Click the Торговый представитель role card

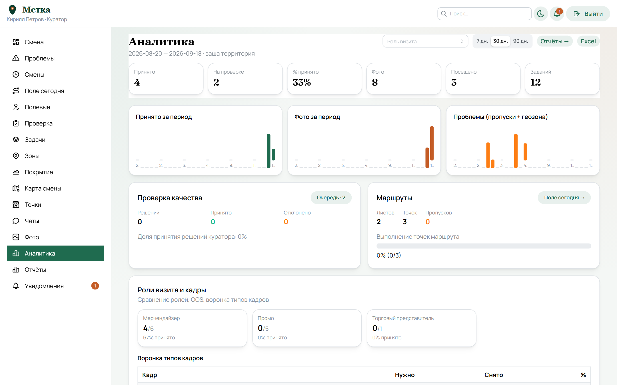coord(421,328)
